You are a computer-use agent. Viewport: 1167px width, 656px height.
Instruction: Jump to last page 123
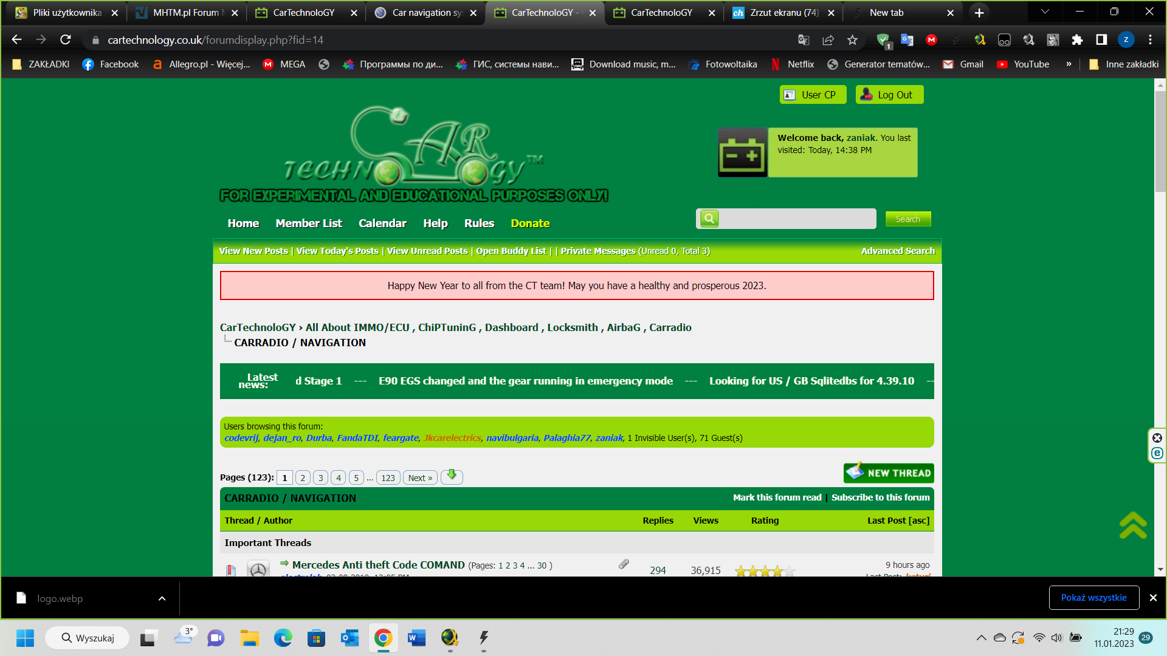tap(388, 477)
